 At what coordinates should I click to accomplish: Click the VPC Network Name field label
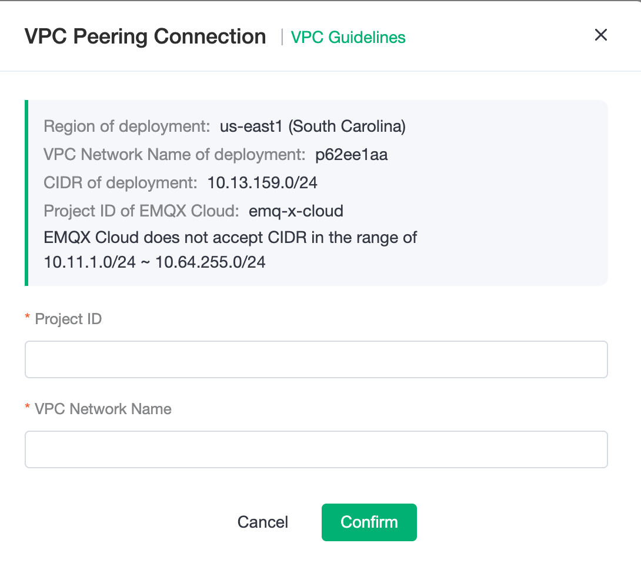(103, 409)
